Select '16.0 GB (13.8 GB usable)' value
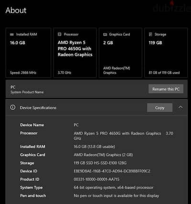This screenshot has height=204, width=191. (94, 147)
